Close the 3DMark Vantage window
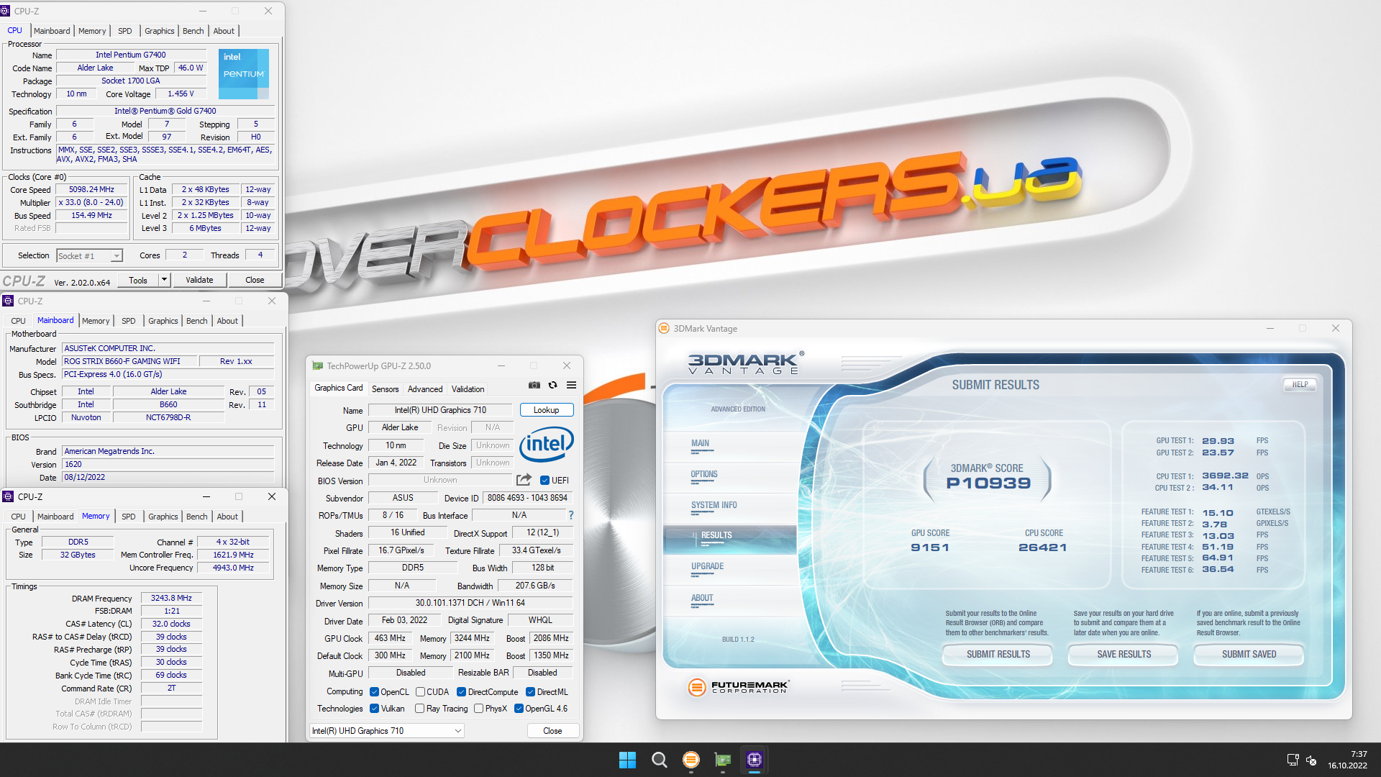The image size is (1381, 777). click(x=1335, y=328)
